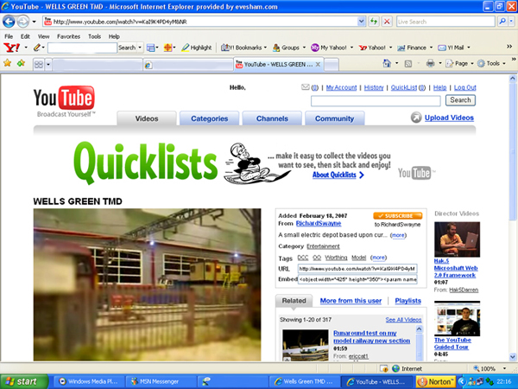518x389 pixels.
Task: Click the browser Back arrow button
Action: (x=9, y=22)
